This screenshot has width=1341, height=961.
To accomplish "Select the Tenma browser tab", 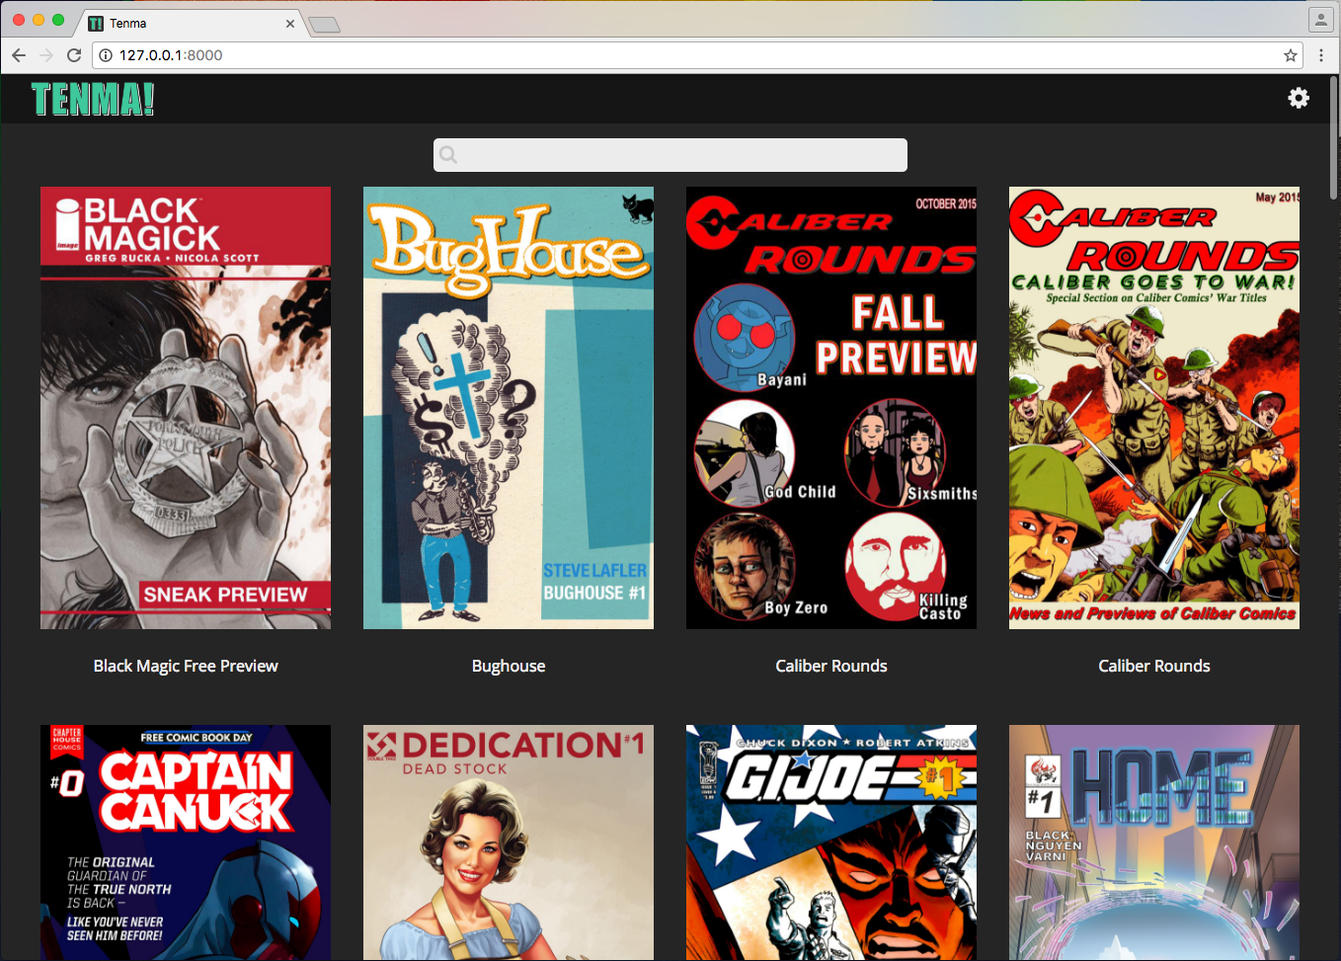I will [x=193, y=23].
